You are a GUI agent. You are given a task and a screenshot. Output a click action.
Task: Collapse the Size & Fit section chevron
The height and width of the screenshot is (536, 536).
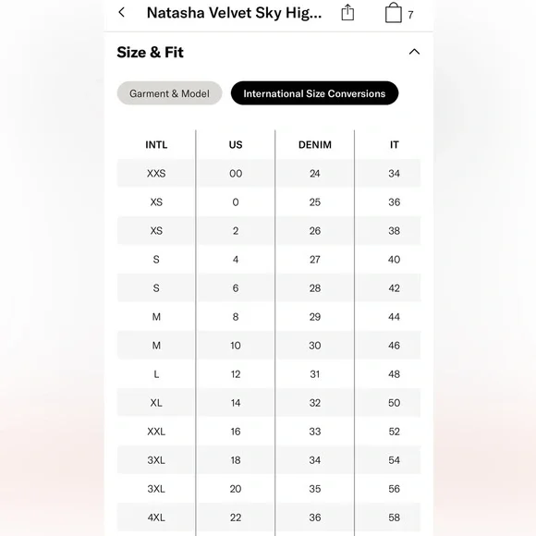(x=414, y=52)
